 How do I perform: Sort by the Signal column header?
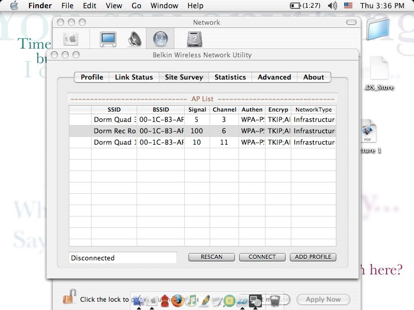click(x=197, y=110)
